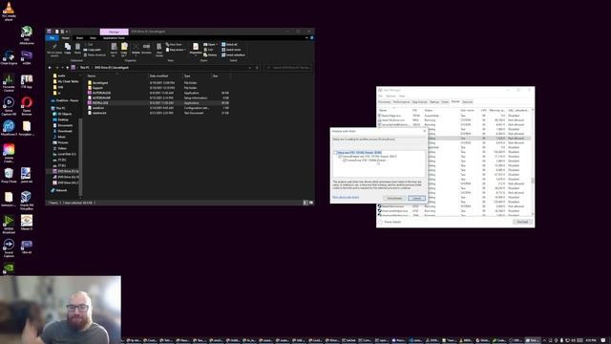Click Rename in Explorer ribbon
This screenshot has height=344, width=611.
tap(146, 49)
